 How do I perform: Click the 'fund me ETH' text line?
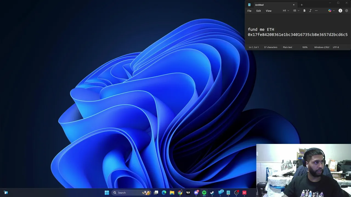pos(261,30)
